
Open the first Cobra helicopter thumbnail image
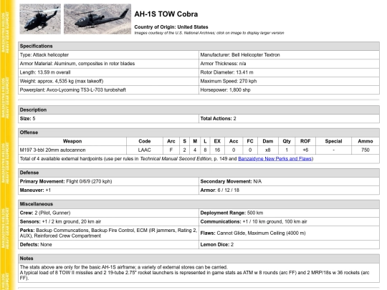coord(40,19)
